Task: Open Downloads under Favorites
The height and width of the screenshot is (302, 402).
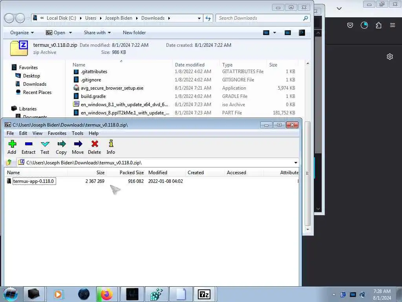Action: click(x=35, y=84)
